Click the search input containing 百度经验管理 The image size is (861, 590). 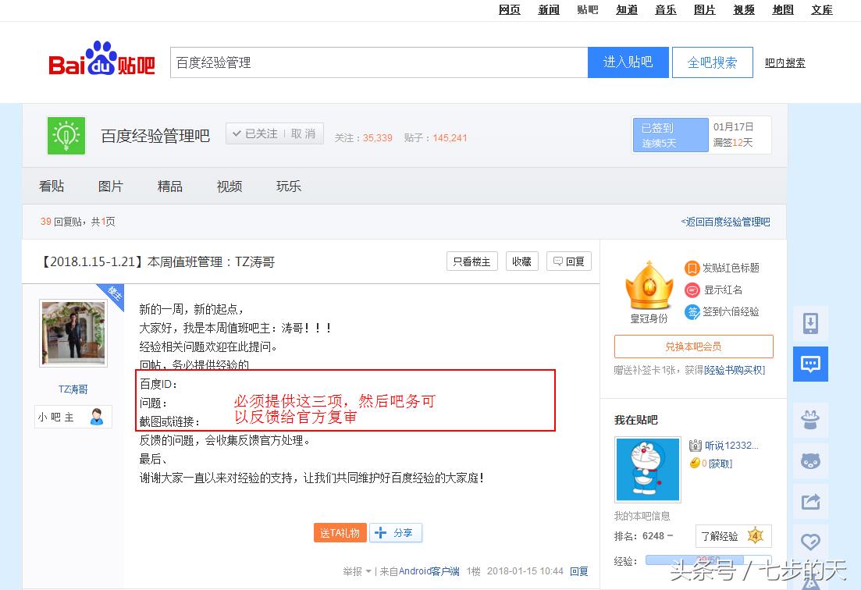(379, 62)
